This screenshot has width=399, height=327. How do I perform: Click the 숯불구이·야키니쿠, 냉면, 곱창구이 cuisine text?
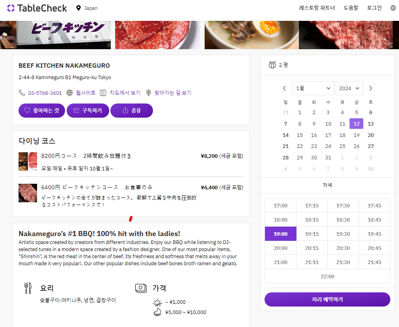78,300
